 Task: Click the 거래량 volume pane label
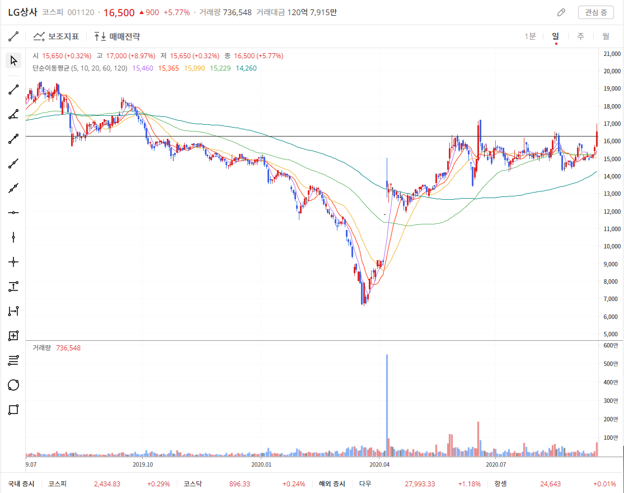pyautogui.click(x=42, y=348)
